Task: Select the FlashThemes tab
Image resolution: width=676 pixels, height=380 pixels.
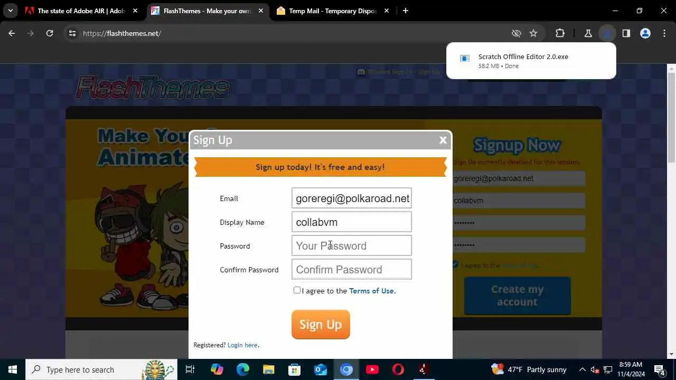Action: [208, 11]
